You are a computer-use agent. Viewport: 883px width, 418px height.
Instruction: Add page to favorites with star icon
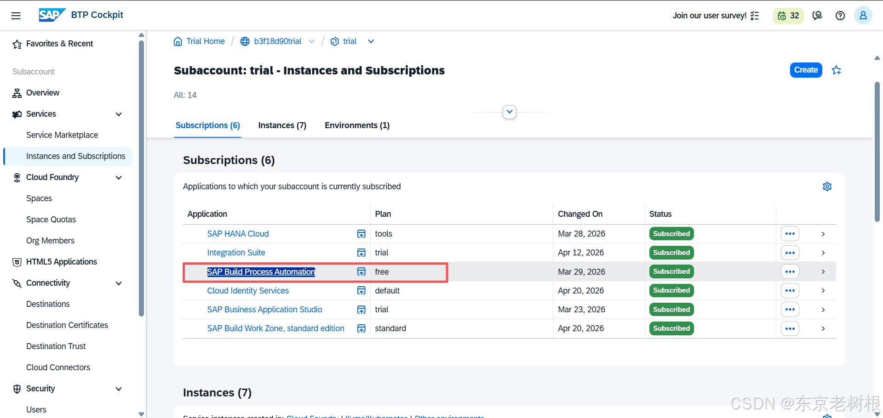pyautogui.click(x=837, y=70)
